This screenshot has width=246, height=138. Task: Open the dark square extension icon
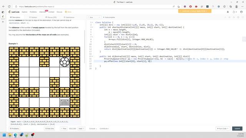(208, 7)
